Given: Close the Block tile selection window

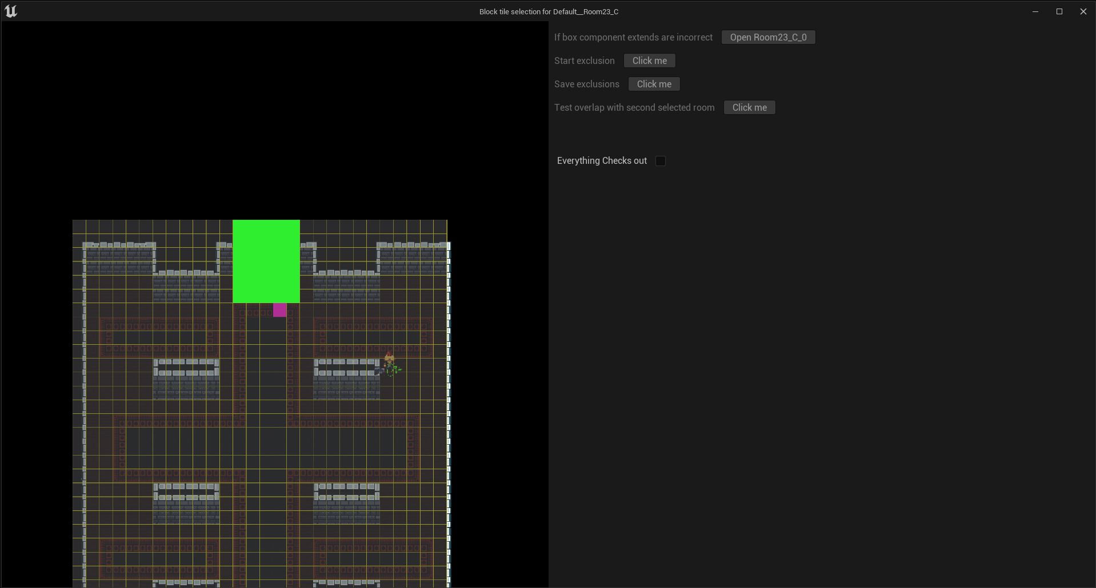Looking at the screenshot, I should click(1083, 11).
